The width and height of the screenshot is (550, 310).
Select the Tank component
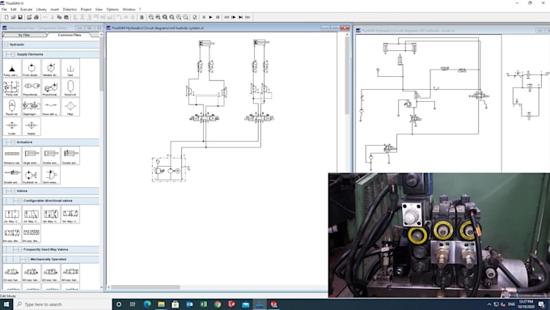point(70,68)
